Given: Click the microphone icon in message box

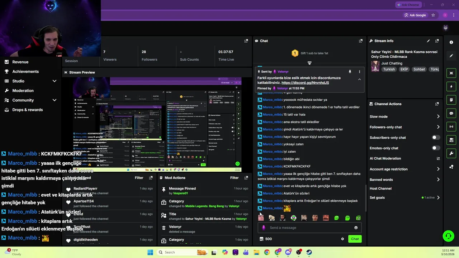Looking at the screenshot, I should (x=264, y=228).
